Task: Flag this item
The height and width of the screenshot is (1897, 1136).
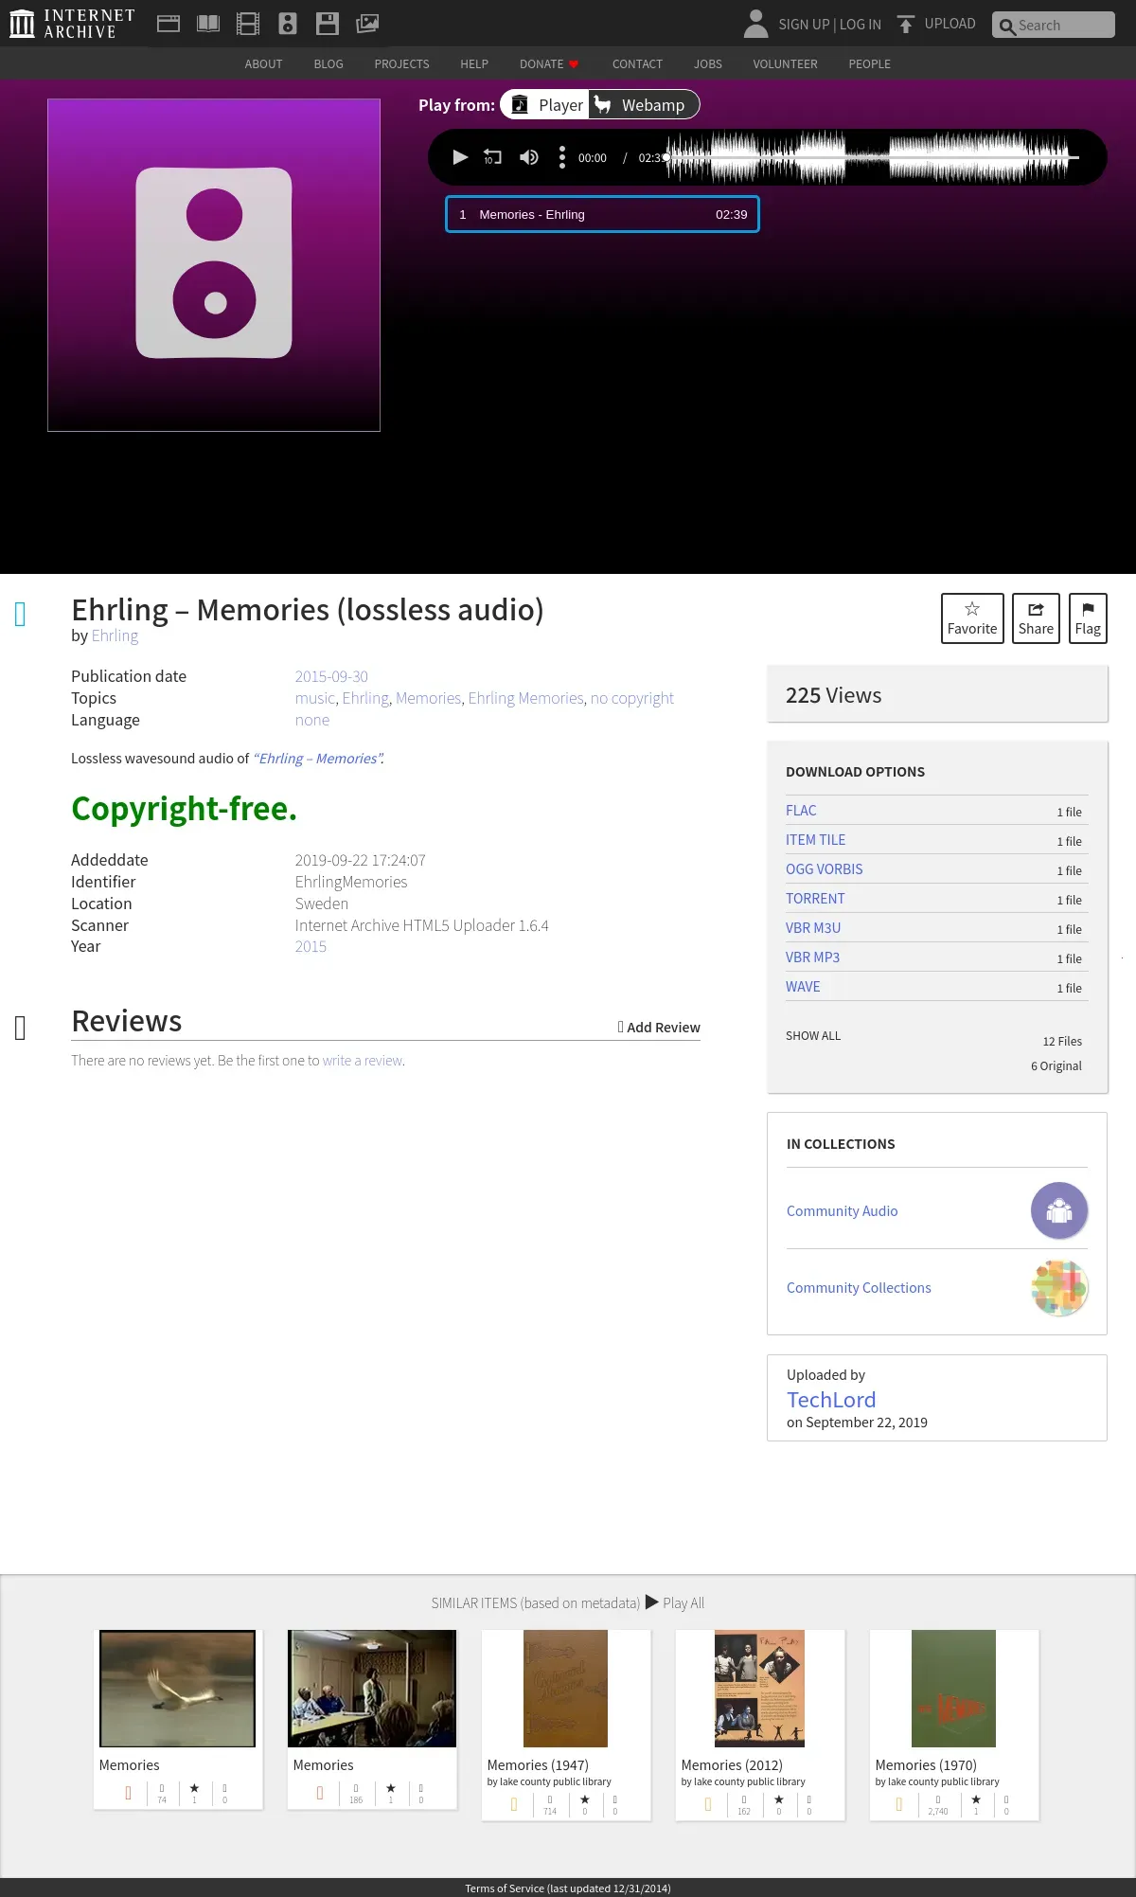Action: coord(1088,618)
